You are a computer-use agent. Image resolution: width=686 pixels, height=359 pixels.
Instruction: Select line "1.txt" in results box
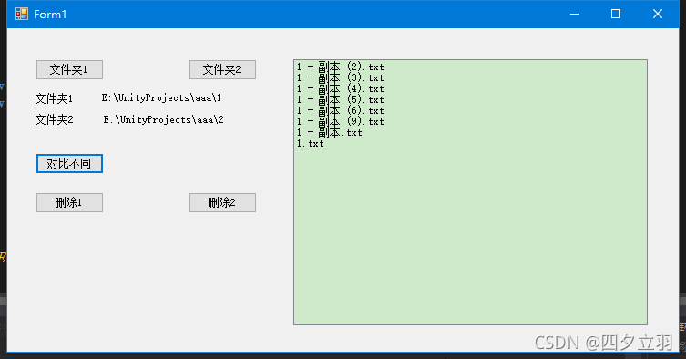pyautogui.click(x=310, y=144)
